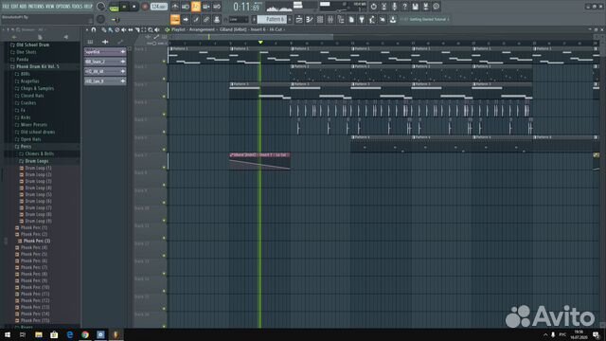Open the PATTERNS menu
Viewport: 606px width, 341px height.
pos(36,7)
